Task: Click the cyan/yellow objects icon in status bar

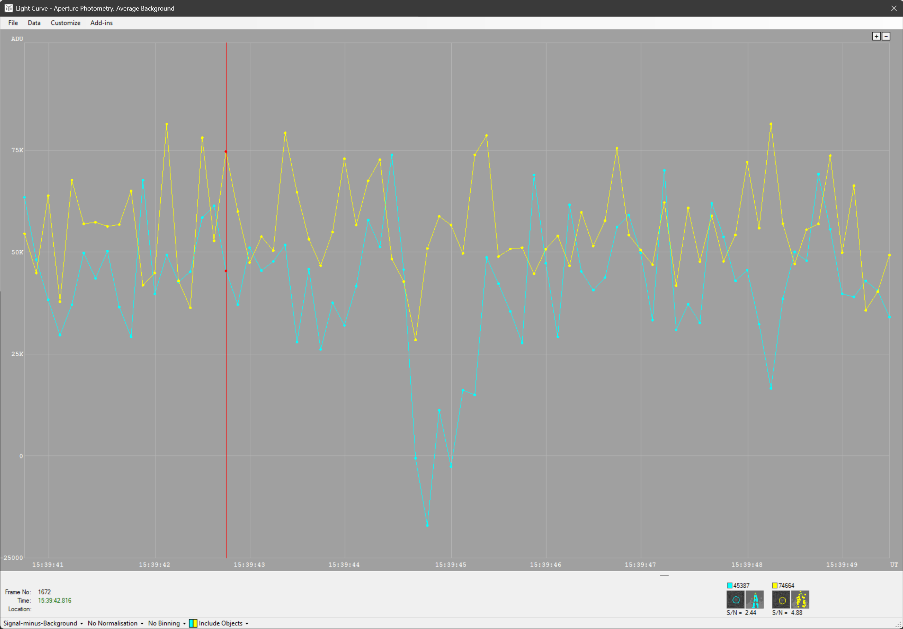Action: pos(193,623)
